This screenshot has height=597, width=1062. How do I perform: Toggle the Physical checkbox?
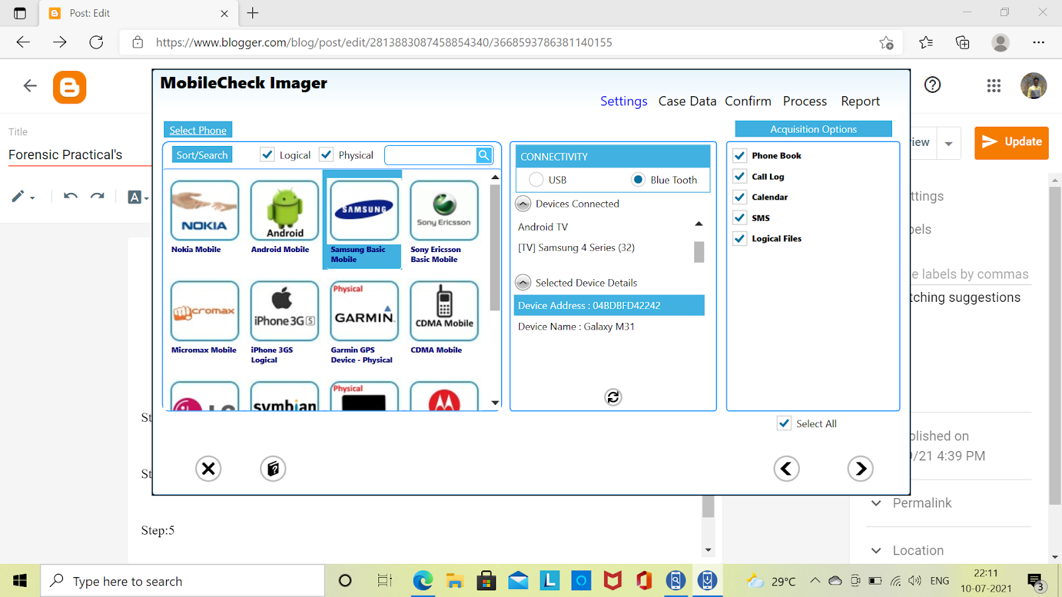(326, 155)
